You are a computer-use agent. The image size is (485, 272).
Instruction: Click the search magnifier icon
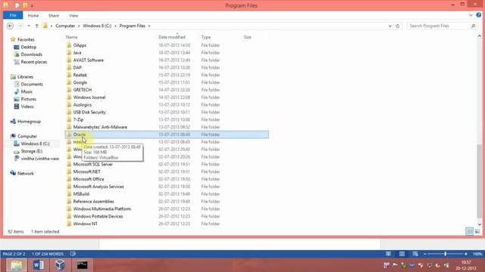pyautogui.click(x=473, y=26)
